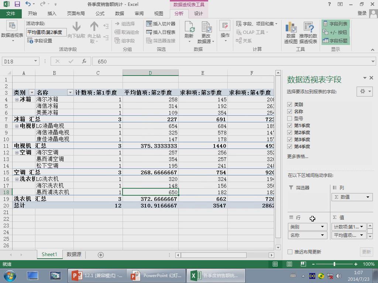Viewport: 378px width, 283px height.
Task: Open the 文件 (File) tab
Action: (x=11, y=14)
